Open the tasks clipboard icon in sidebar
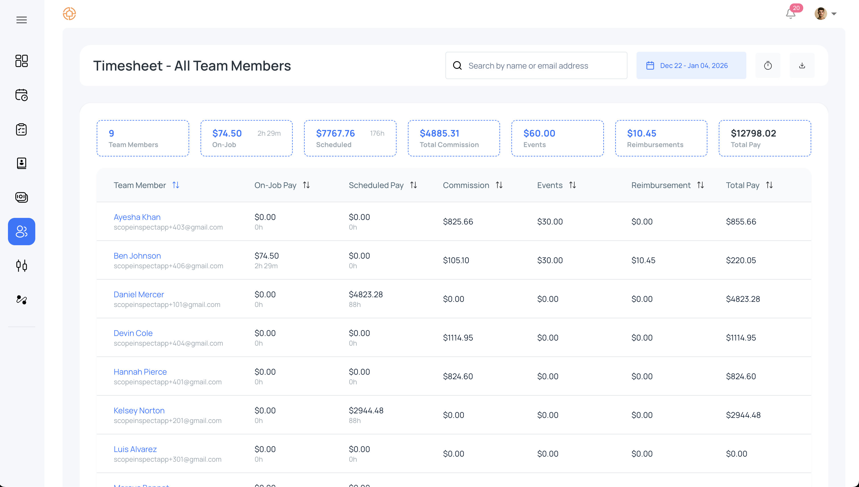 click(21, 129)
